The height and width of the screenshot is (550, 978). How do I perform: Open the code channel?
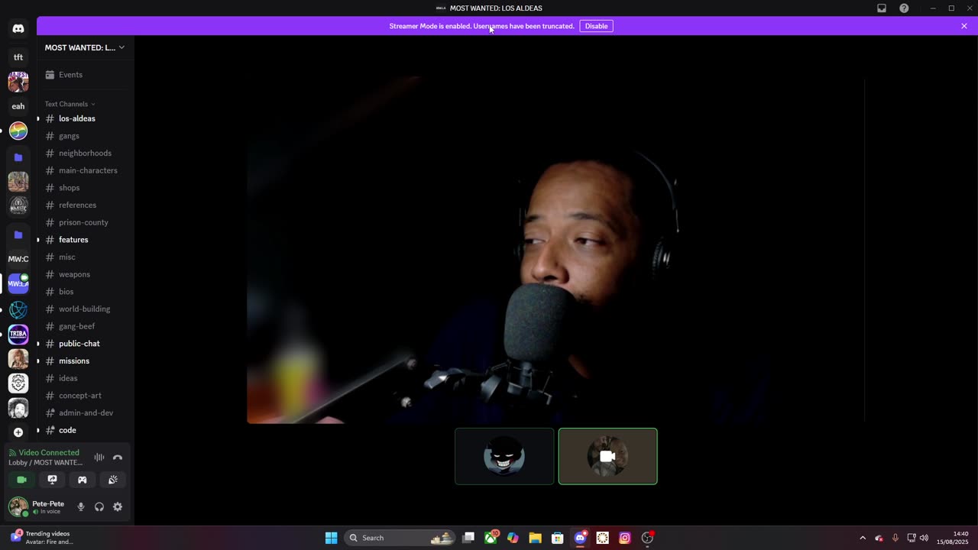(x=85, y=430)
